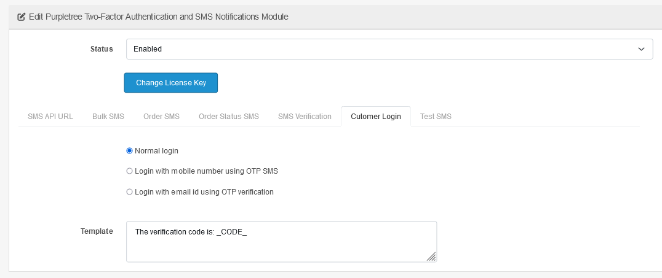Click the pencil edit icon in header
The width and height of the screenshot is (662, 278).
click(x=21, y=17)
